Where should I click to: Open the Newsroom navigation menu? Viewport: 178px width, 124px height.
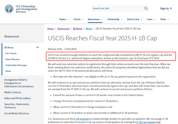point(95,19)
